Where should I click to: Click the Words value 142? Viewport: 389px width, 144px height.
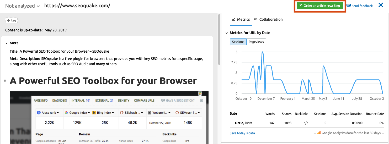[272, 123]
